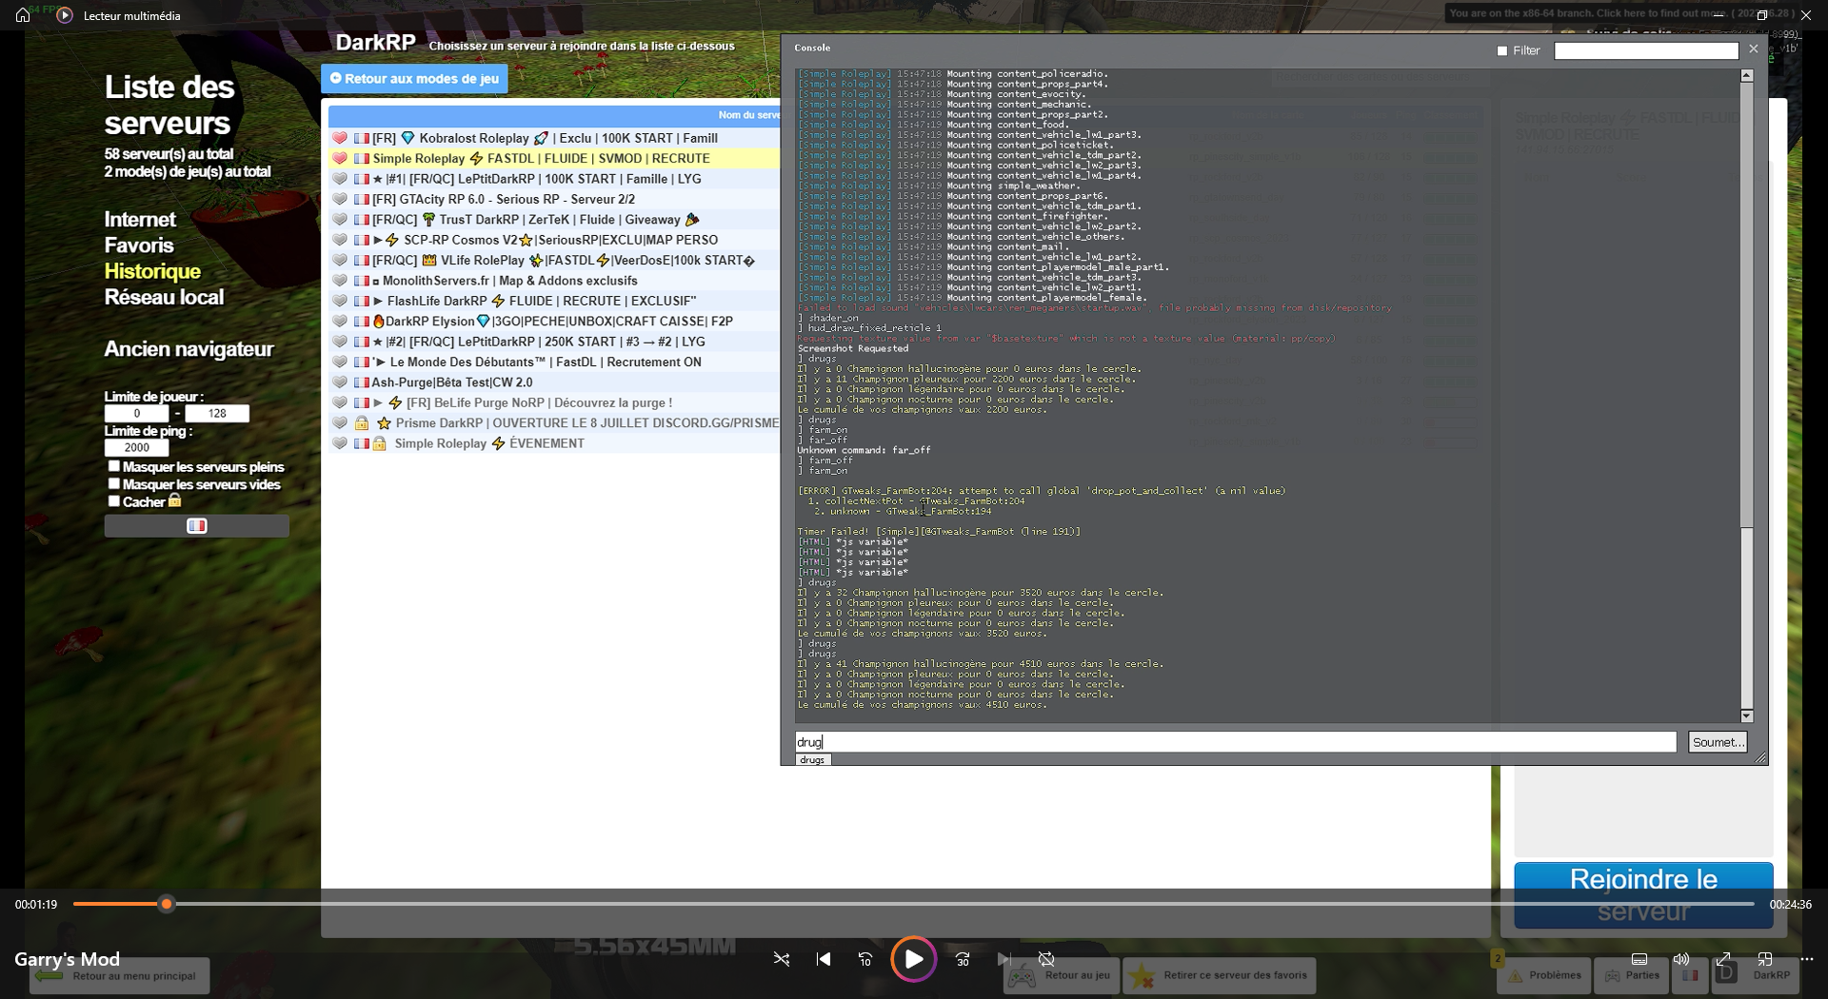
Task: Click 'Rejoindre le serveur' button
Action: pos(1643,895)
